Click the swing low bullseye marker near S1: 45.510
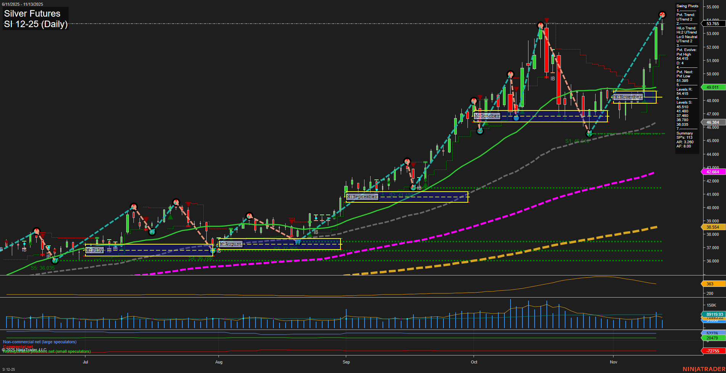This screenshot has height=373, width=726. point(589,133)
